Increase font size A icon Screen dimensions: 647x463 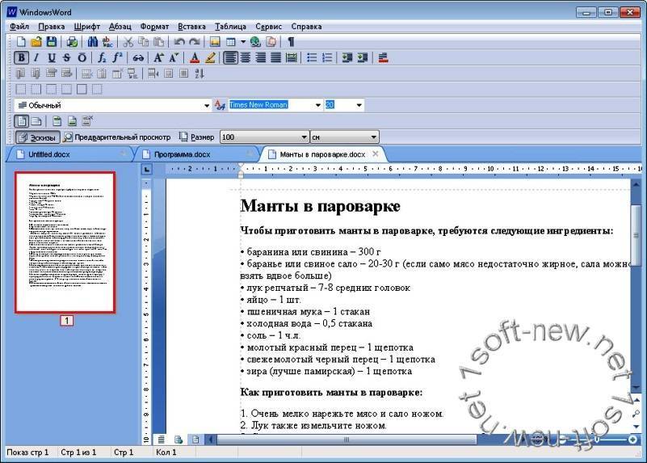coord(158,57)
